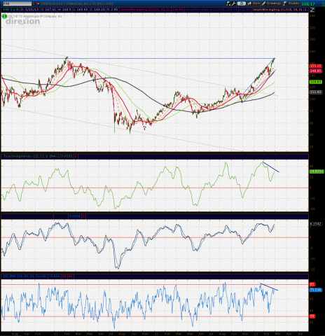Screen dimensions: 325x336
Task: Open the chart flask icon tool
Action: tap(228, 3)
